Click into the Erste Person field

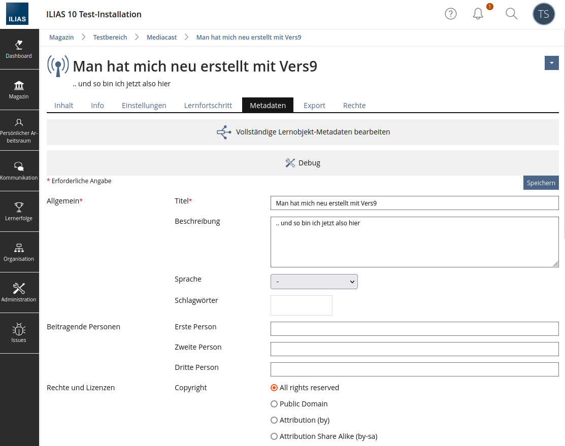[x=414, y=329]
